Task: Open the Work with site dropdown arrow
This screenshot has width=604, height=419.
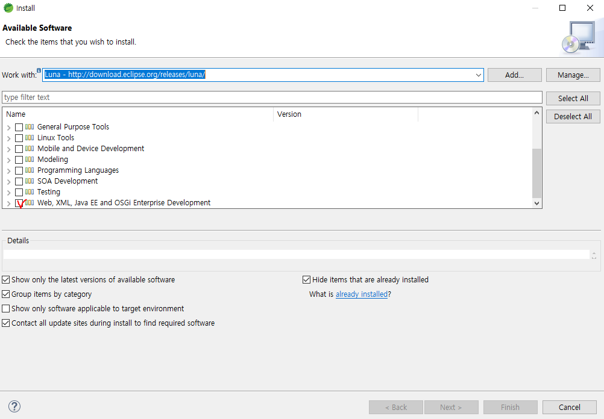Action: click(479, 75)
